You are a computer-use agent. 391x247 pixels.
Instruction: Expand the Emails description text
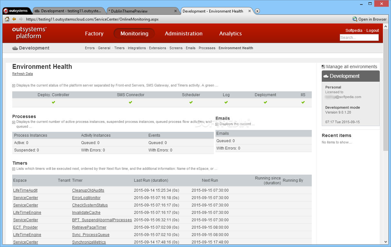(217, 124)
